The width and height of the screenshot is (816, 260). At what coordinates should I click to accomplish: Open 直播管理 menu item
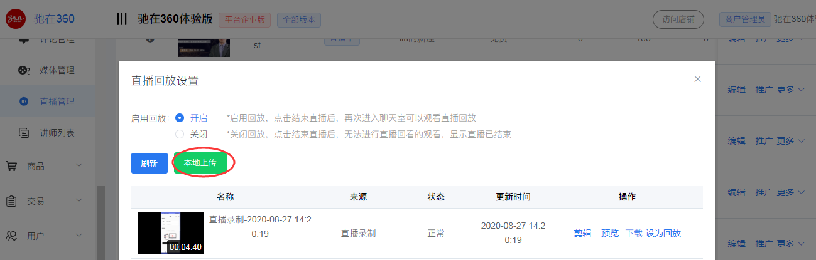click(x=48, y=101)
